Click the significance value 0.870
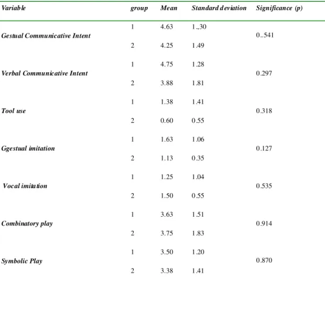The height and width of the screenshot is (312, 325). pos(264,260)
